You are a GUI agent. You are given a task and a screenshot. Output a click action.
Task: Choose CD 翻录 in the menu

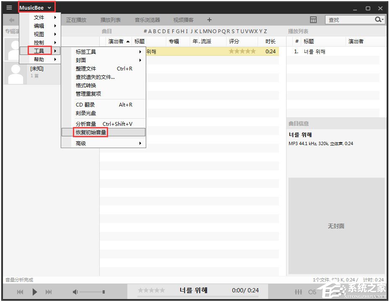point(85,104)
